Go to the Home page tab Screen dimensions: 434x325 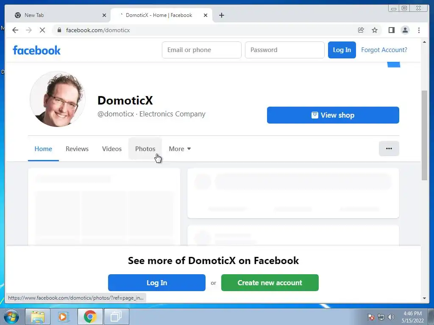[x=43, y=149]
